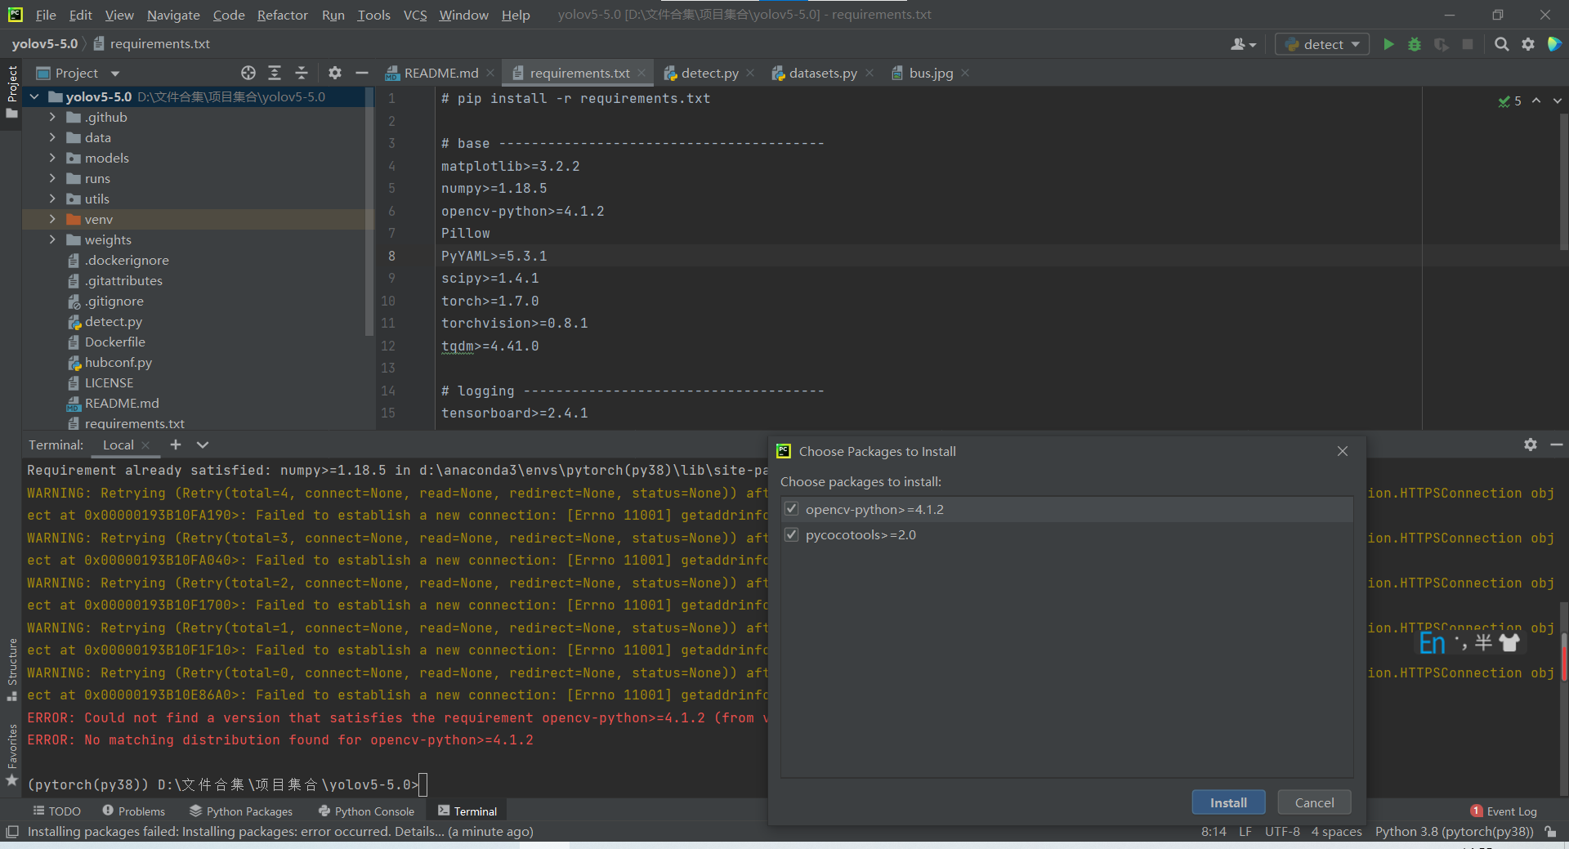Open the detect run configuration dropdown
Image resolution: width=1569 pixels, height=849 pixels.
click(1355, 44)
